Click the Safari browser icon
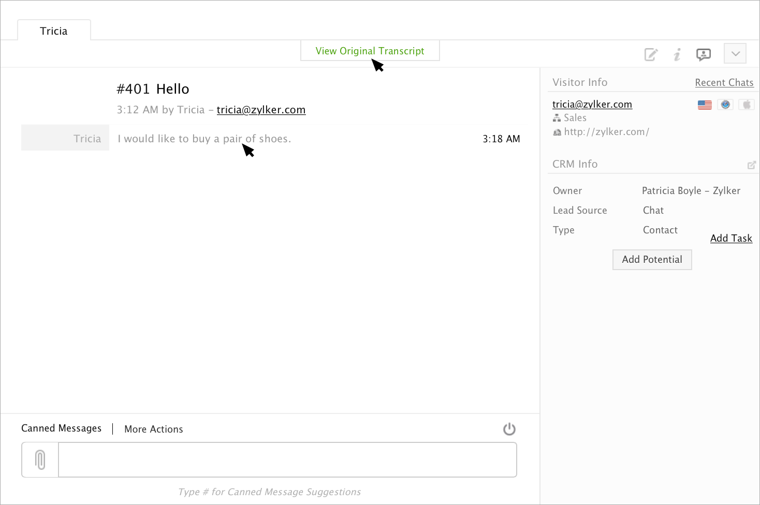This screenshot has height=505, width=760. pos(725,105)
